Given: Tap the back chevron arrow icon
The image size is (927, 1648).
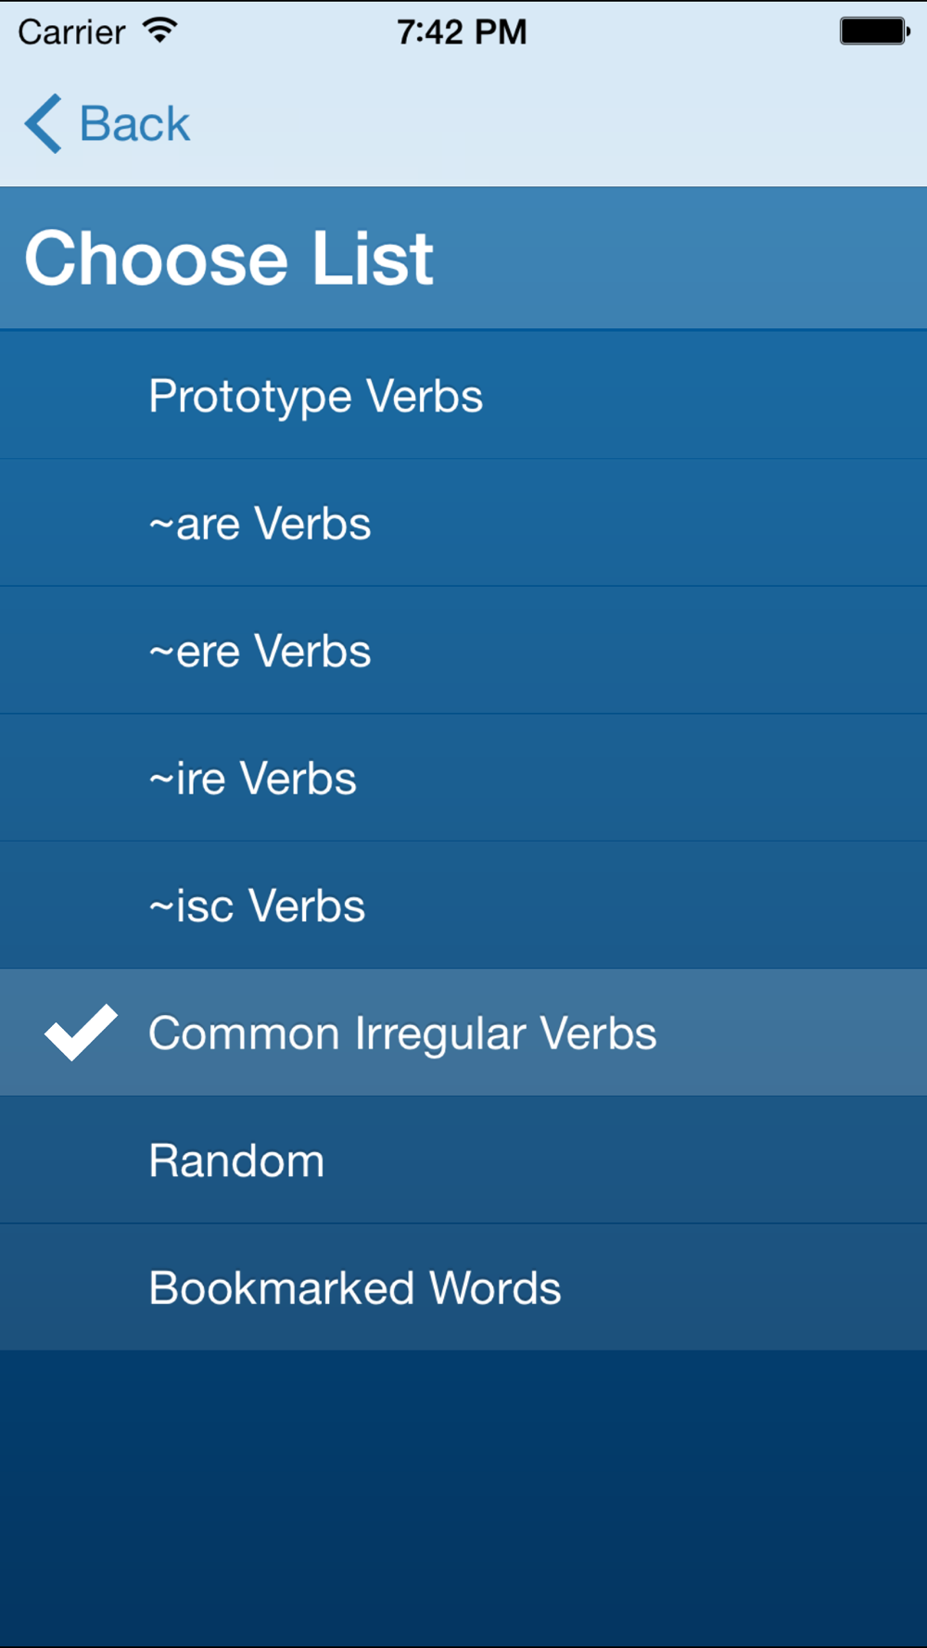Looking at the screenshot, I should click(44, 123).
